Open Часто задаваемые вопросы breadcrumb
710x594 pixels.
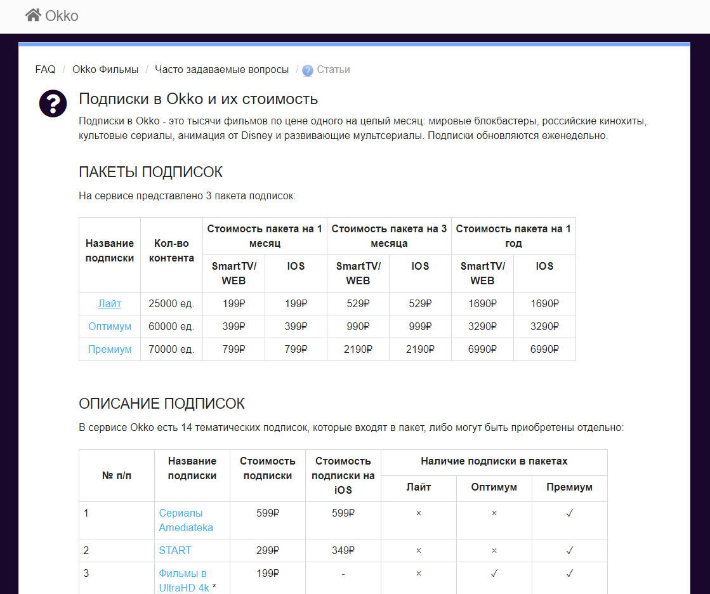coord(222,69)
